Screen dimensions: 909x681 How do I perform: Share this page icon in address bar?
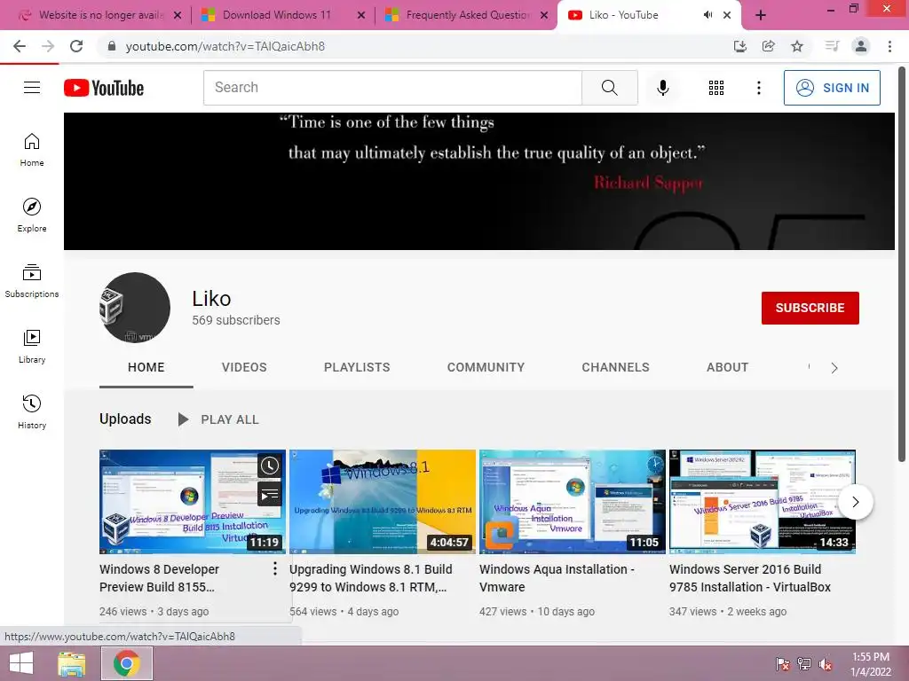[x=768, y=46]
